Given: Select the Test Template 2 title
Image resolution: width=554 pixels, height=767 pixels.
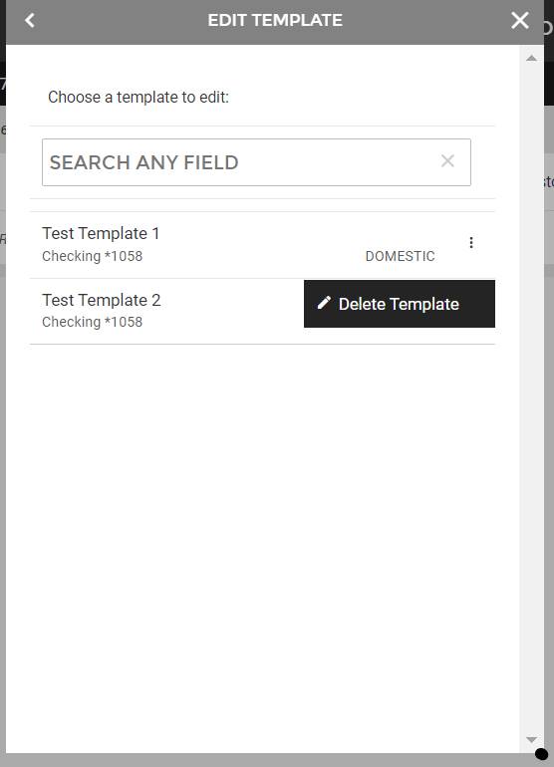Looking at the screenshot, I should click(x=102, y=300).
